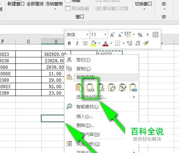This screenshot has width=179, height=153.
Task: Apply the red font color A
Action: point(105,43)
